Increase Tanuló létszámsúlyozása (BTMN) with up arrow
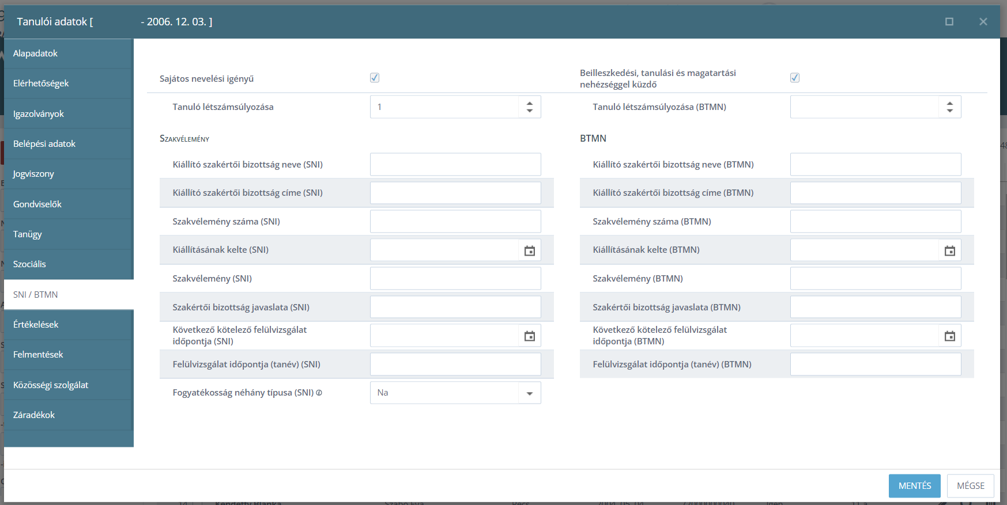Viewport: 1007px width, 505px height. tap(949, 103)
